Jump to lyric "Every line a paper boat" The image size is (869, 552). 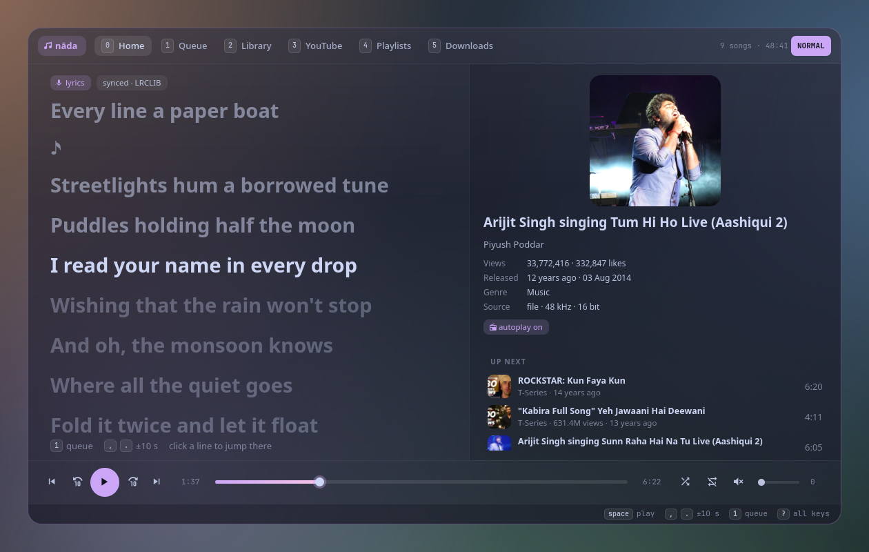164,111
